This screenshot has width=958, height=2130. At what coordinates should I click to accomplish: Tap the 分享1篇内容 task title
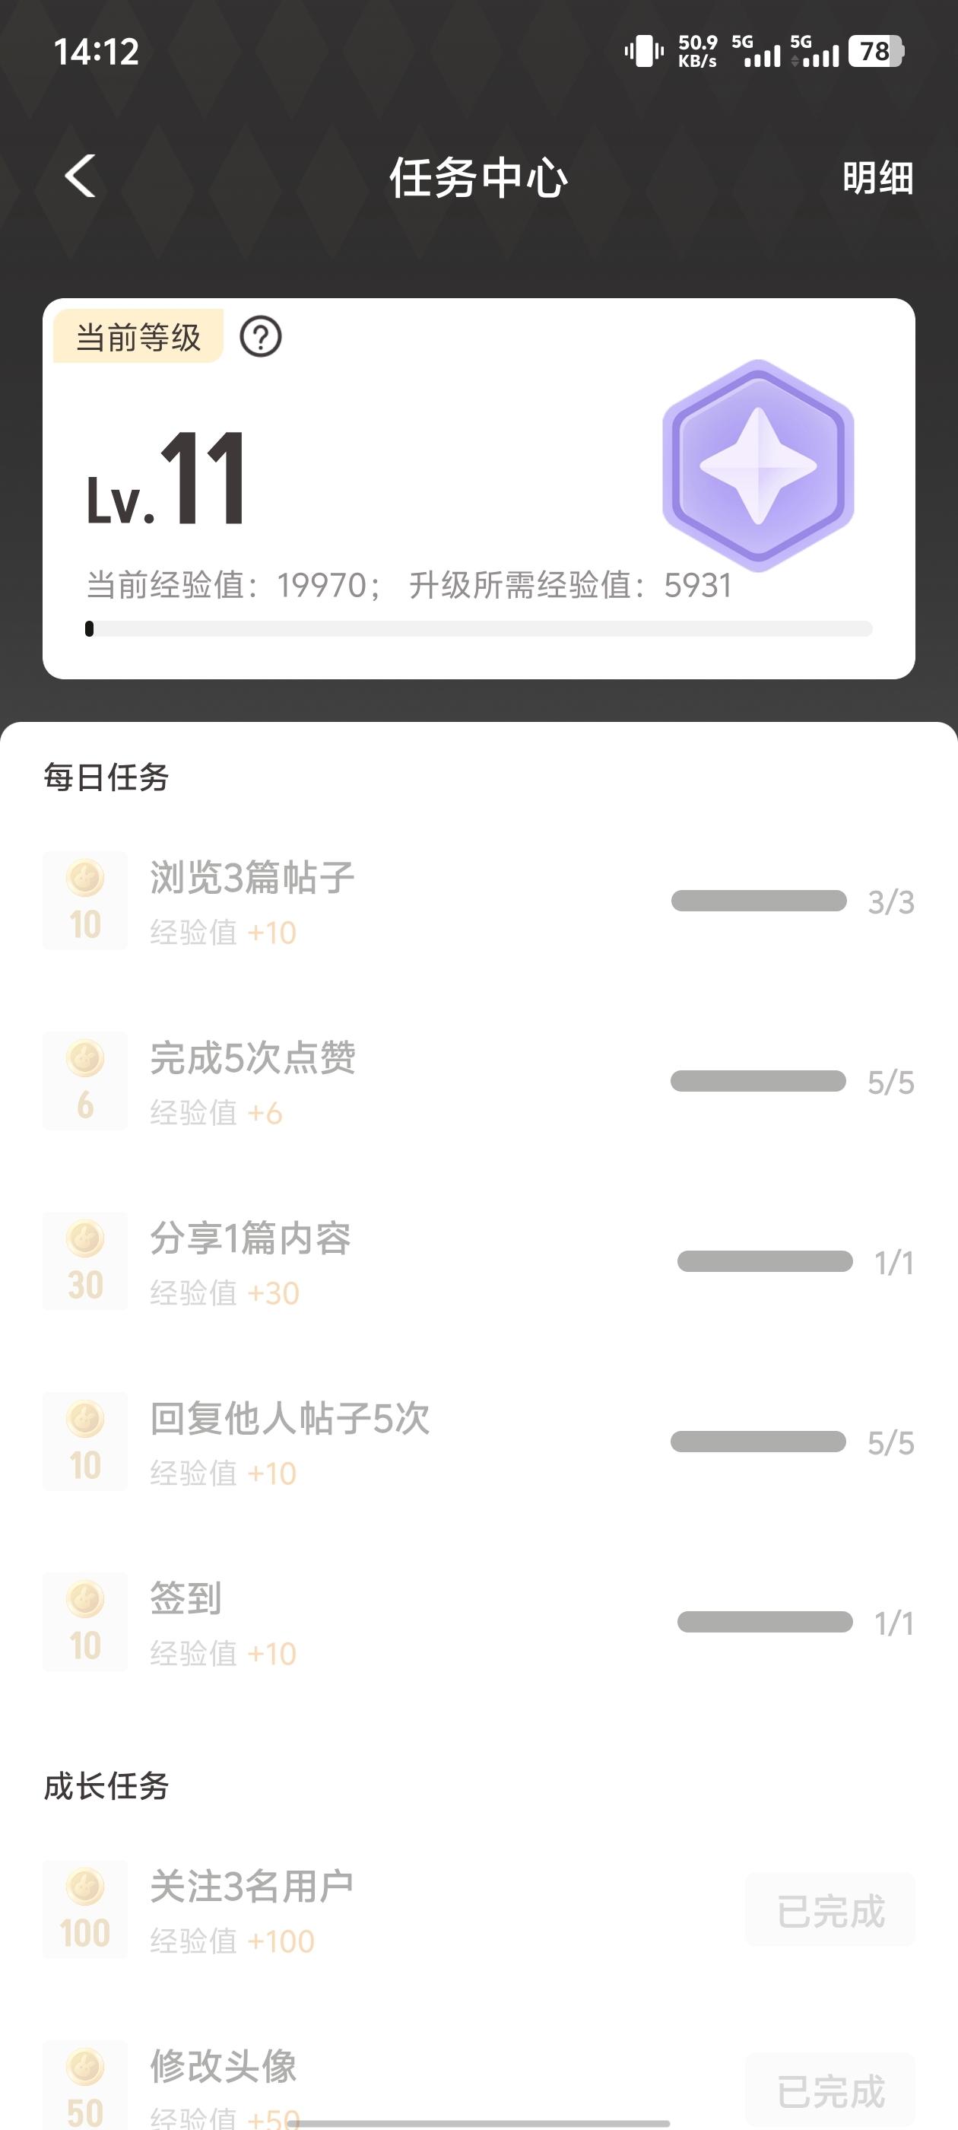(x=249, y=1238)
